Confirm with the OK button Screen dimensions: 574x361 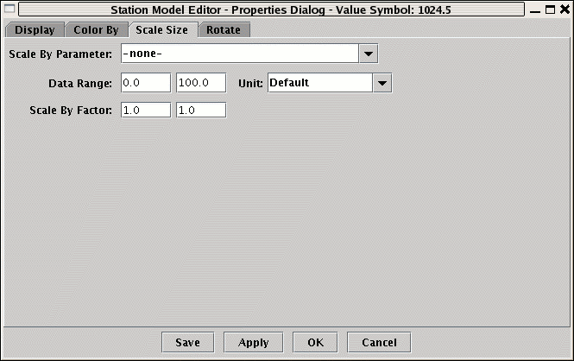[x=315, y=342]
